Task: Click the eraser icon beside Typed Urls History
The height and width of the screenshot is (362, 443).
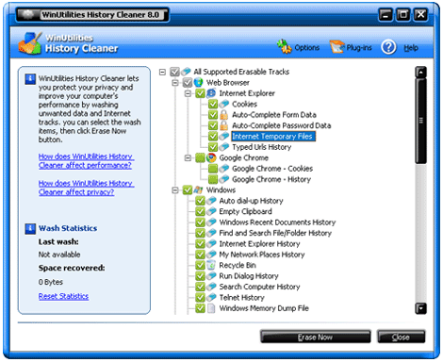Action: click(223, 147)
